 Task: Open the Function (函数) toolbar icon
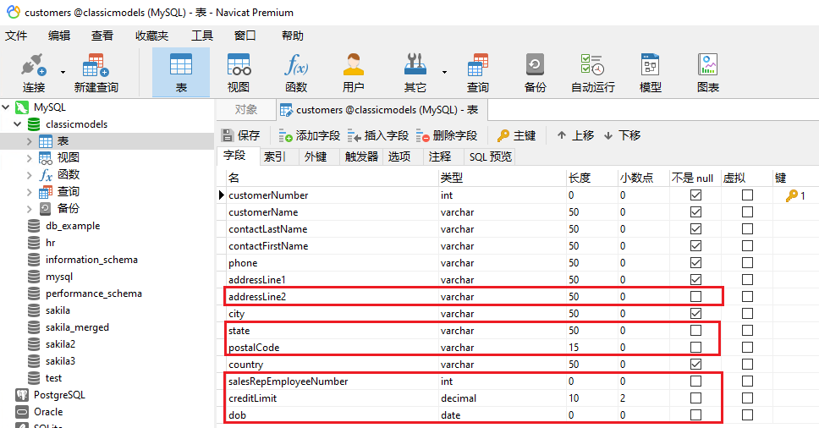(x=296, y=73)
